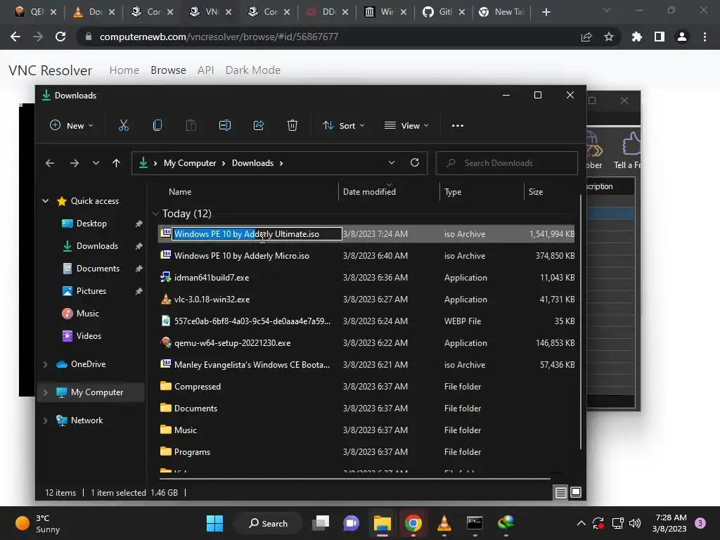720x540 pixels.
Task: Bookmark this page with the star icon
Action: pyautogui.click(x=609, y=37)
